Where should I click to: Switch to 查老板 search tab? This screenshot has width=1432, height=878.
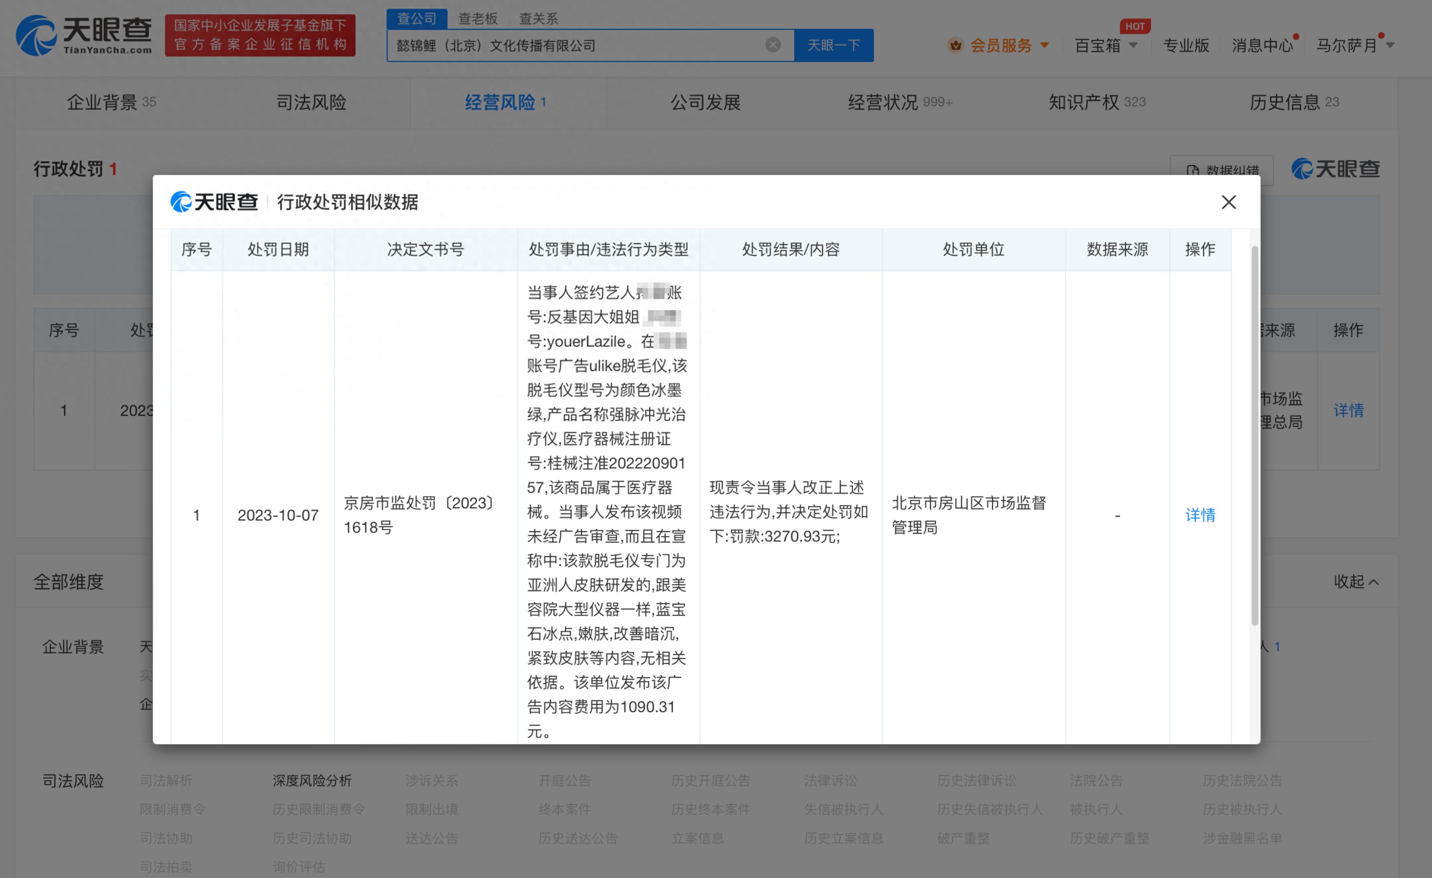pos(478,19)
